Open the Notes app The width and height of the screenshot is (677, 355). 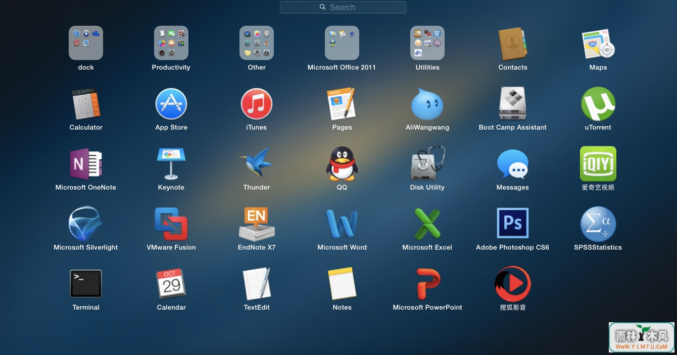point(342,284)
